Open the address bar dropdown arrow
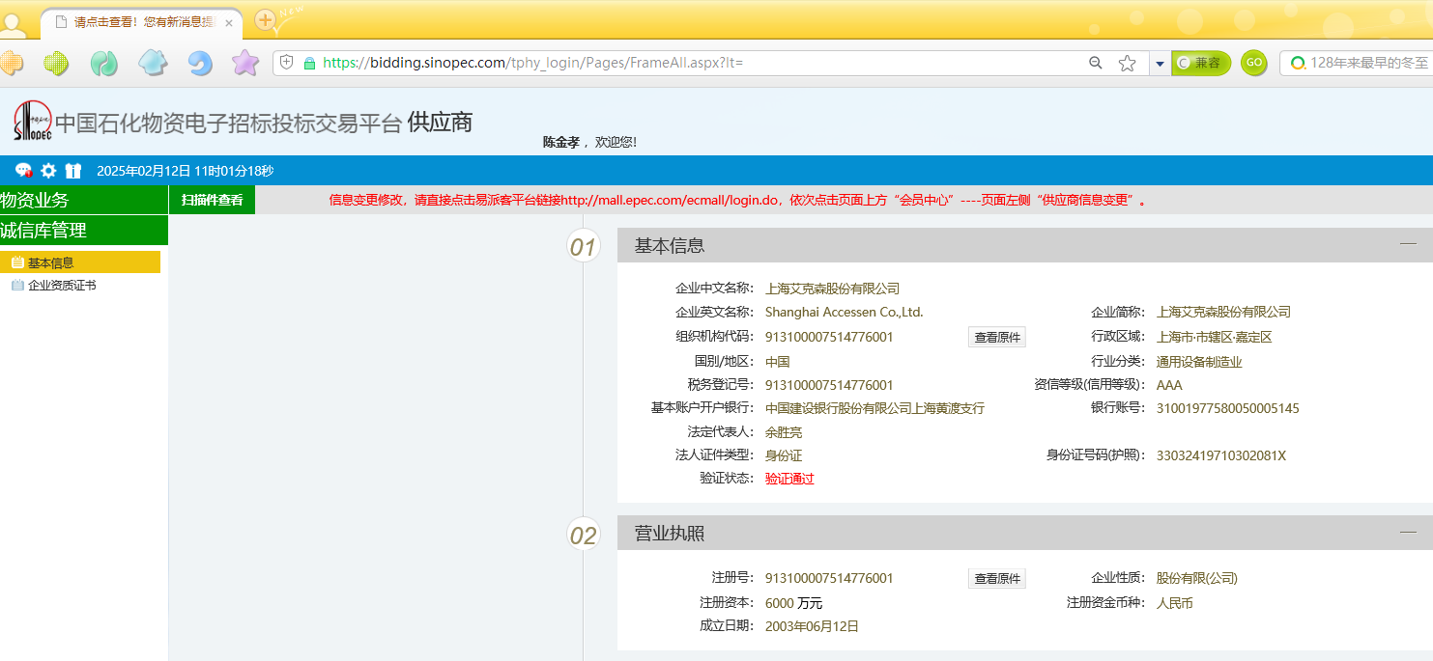Viewport: 1433px width, 661px height. click(1159, 64)
